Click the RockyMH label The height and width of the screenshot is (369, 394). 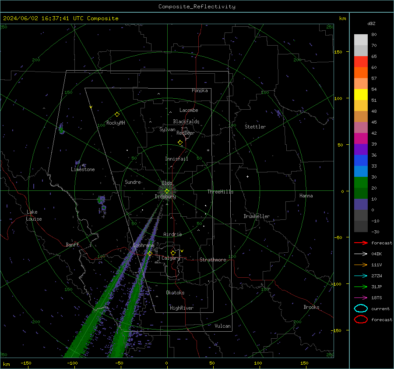pos(116,123)
